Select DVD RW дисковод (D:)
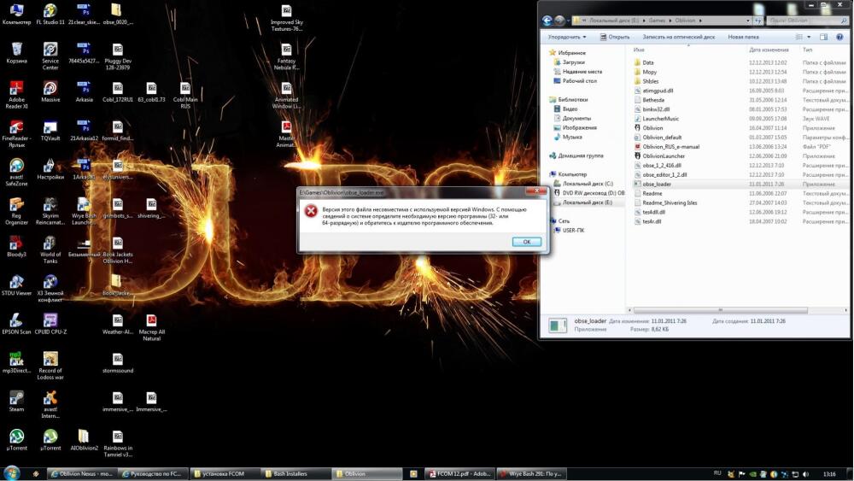Image resolution: width=854 pixels, height=481 pixels. click(x=594, y=193)
